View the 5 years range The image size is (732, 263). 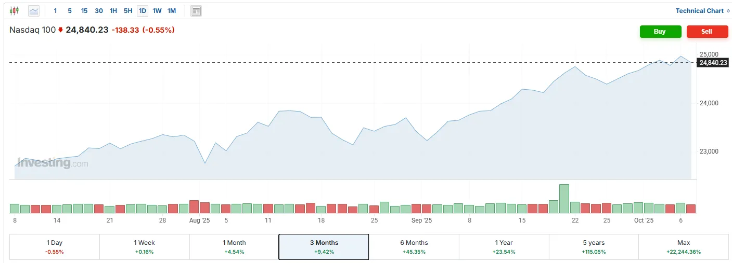pyautogui.click(x=594, y=247)
